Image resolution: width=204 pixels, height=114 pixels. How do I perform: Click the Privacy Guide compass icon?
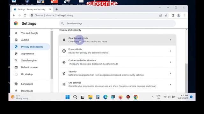coord(64,51)
